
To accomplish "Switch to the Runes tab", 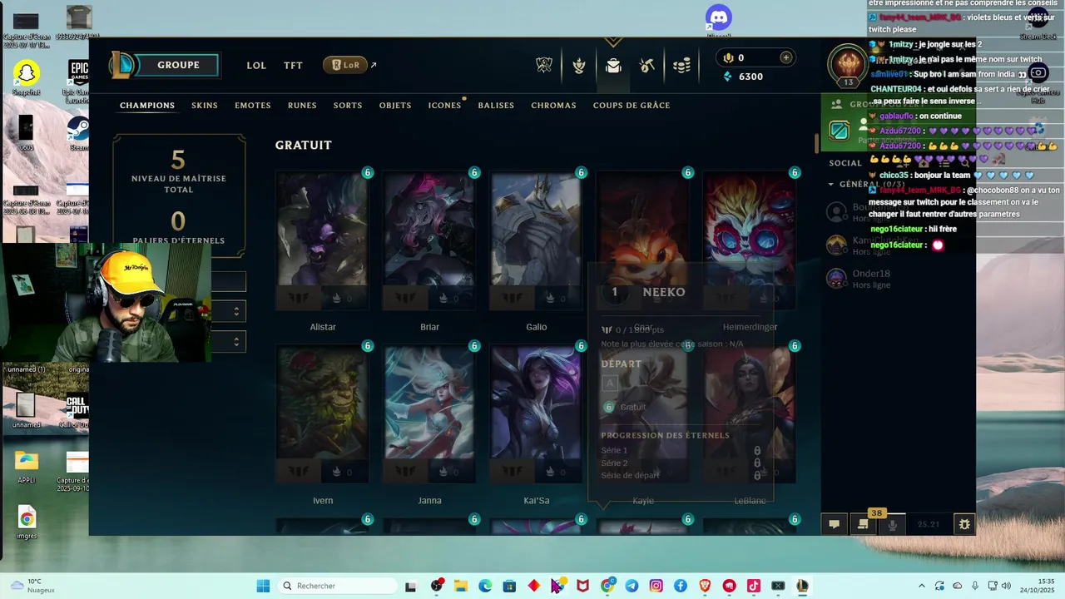I will tap(302, 106).
